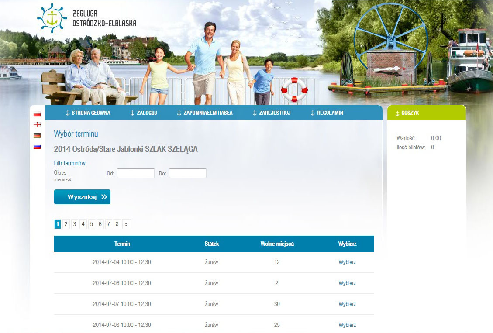Image resolution: width=493 pixels, height=333 pixels.
Task: Click the Russian flag icon
Action: tap(37, 147)
